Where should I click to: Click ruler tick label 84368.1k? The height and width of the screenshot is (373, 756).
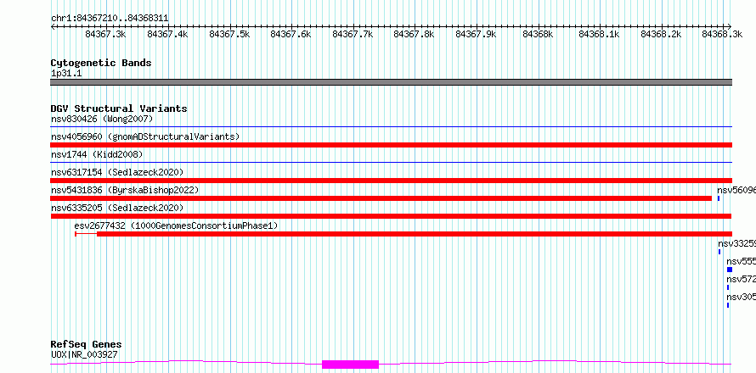point(600,34)
